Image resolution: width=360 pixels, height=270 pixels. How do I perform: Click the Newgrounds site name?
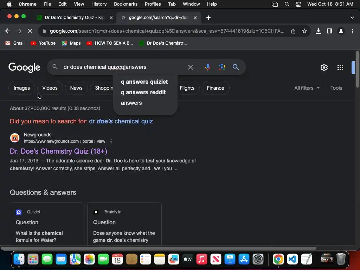click(38, 135)
